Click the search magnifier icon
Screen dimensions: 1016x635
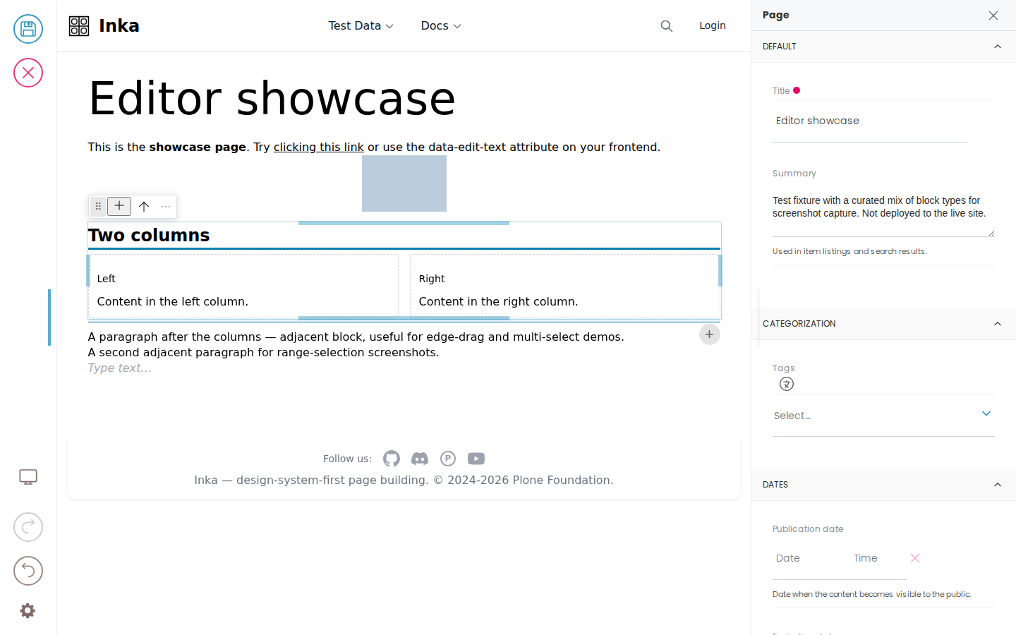(667, 26)
